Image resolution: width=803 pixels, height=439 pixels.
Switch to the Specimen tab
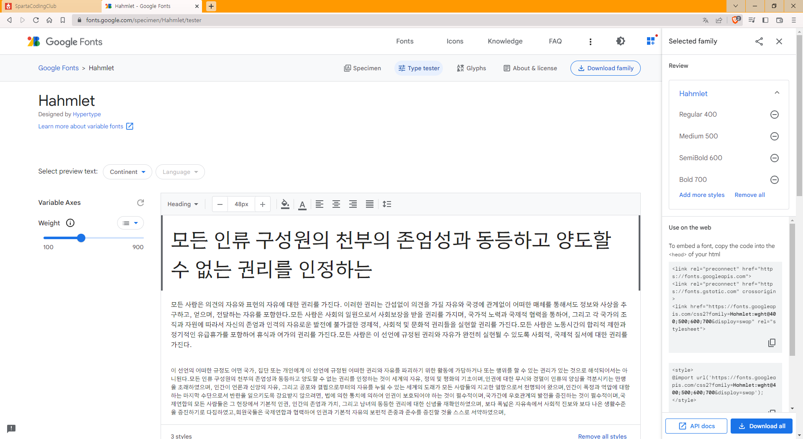(x=362, y=68)
